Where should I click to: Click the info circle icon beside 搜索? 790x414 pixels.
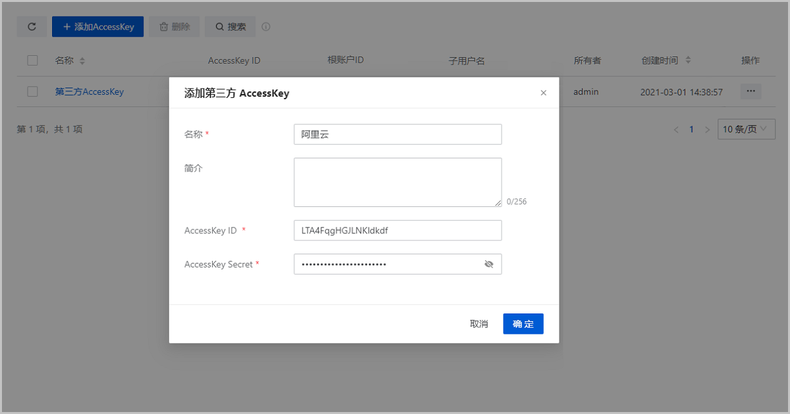265,27
